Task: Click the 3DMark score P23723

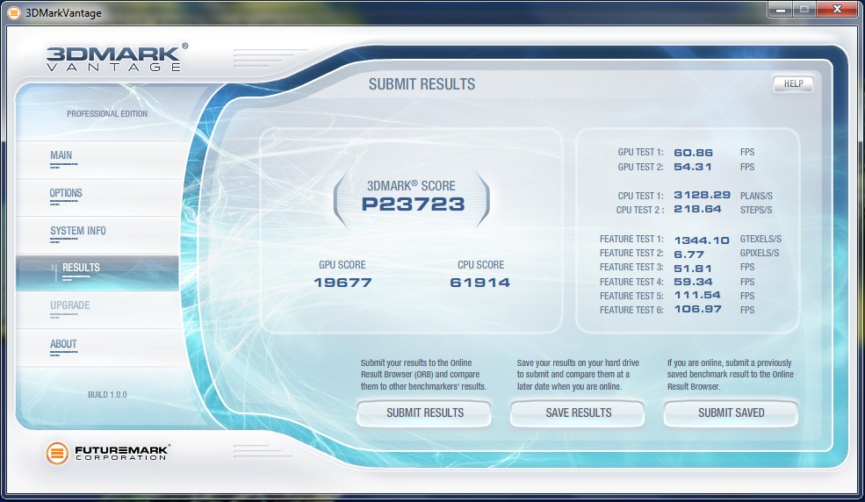Action: point(413,204)
